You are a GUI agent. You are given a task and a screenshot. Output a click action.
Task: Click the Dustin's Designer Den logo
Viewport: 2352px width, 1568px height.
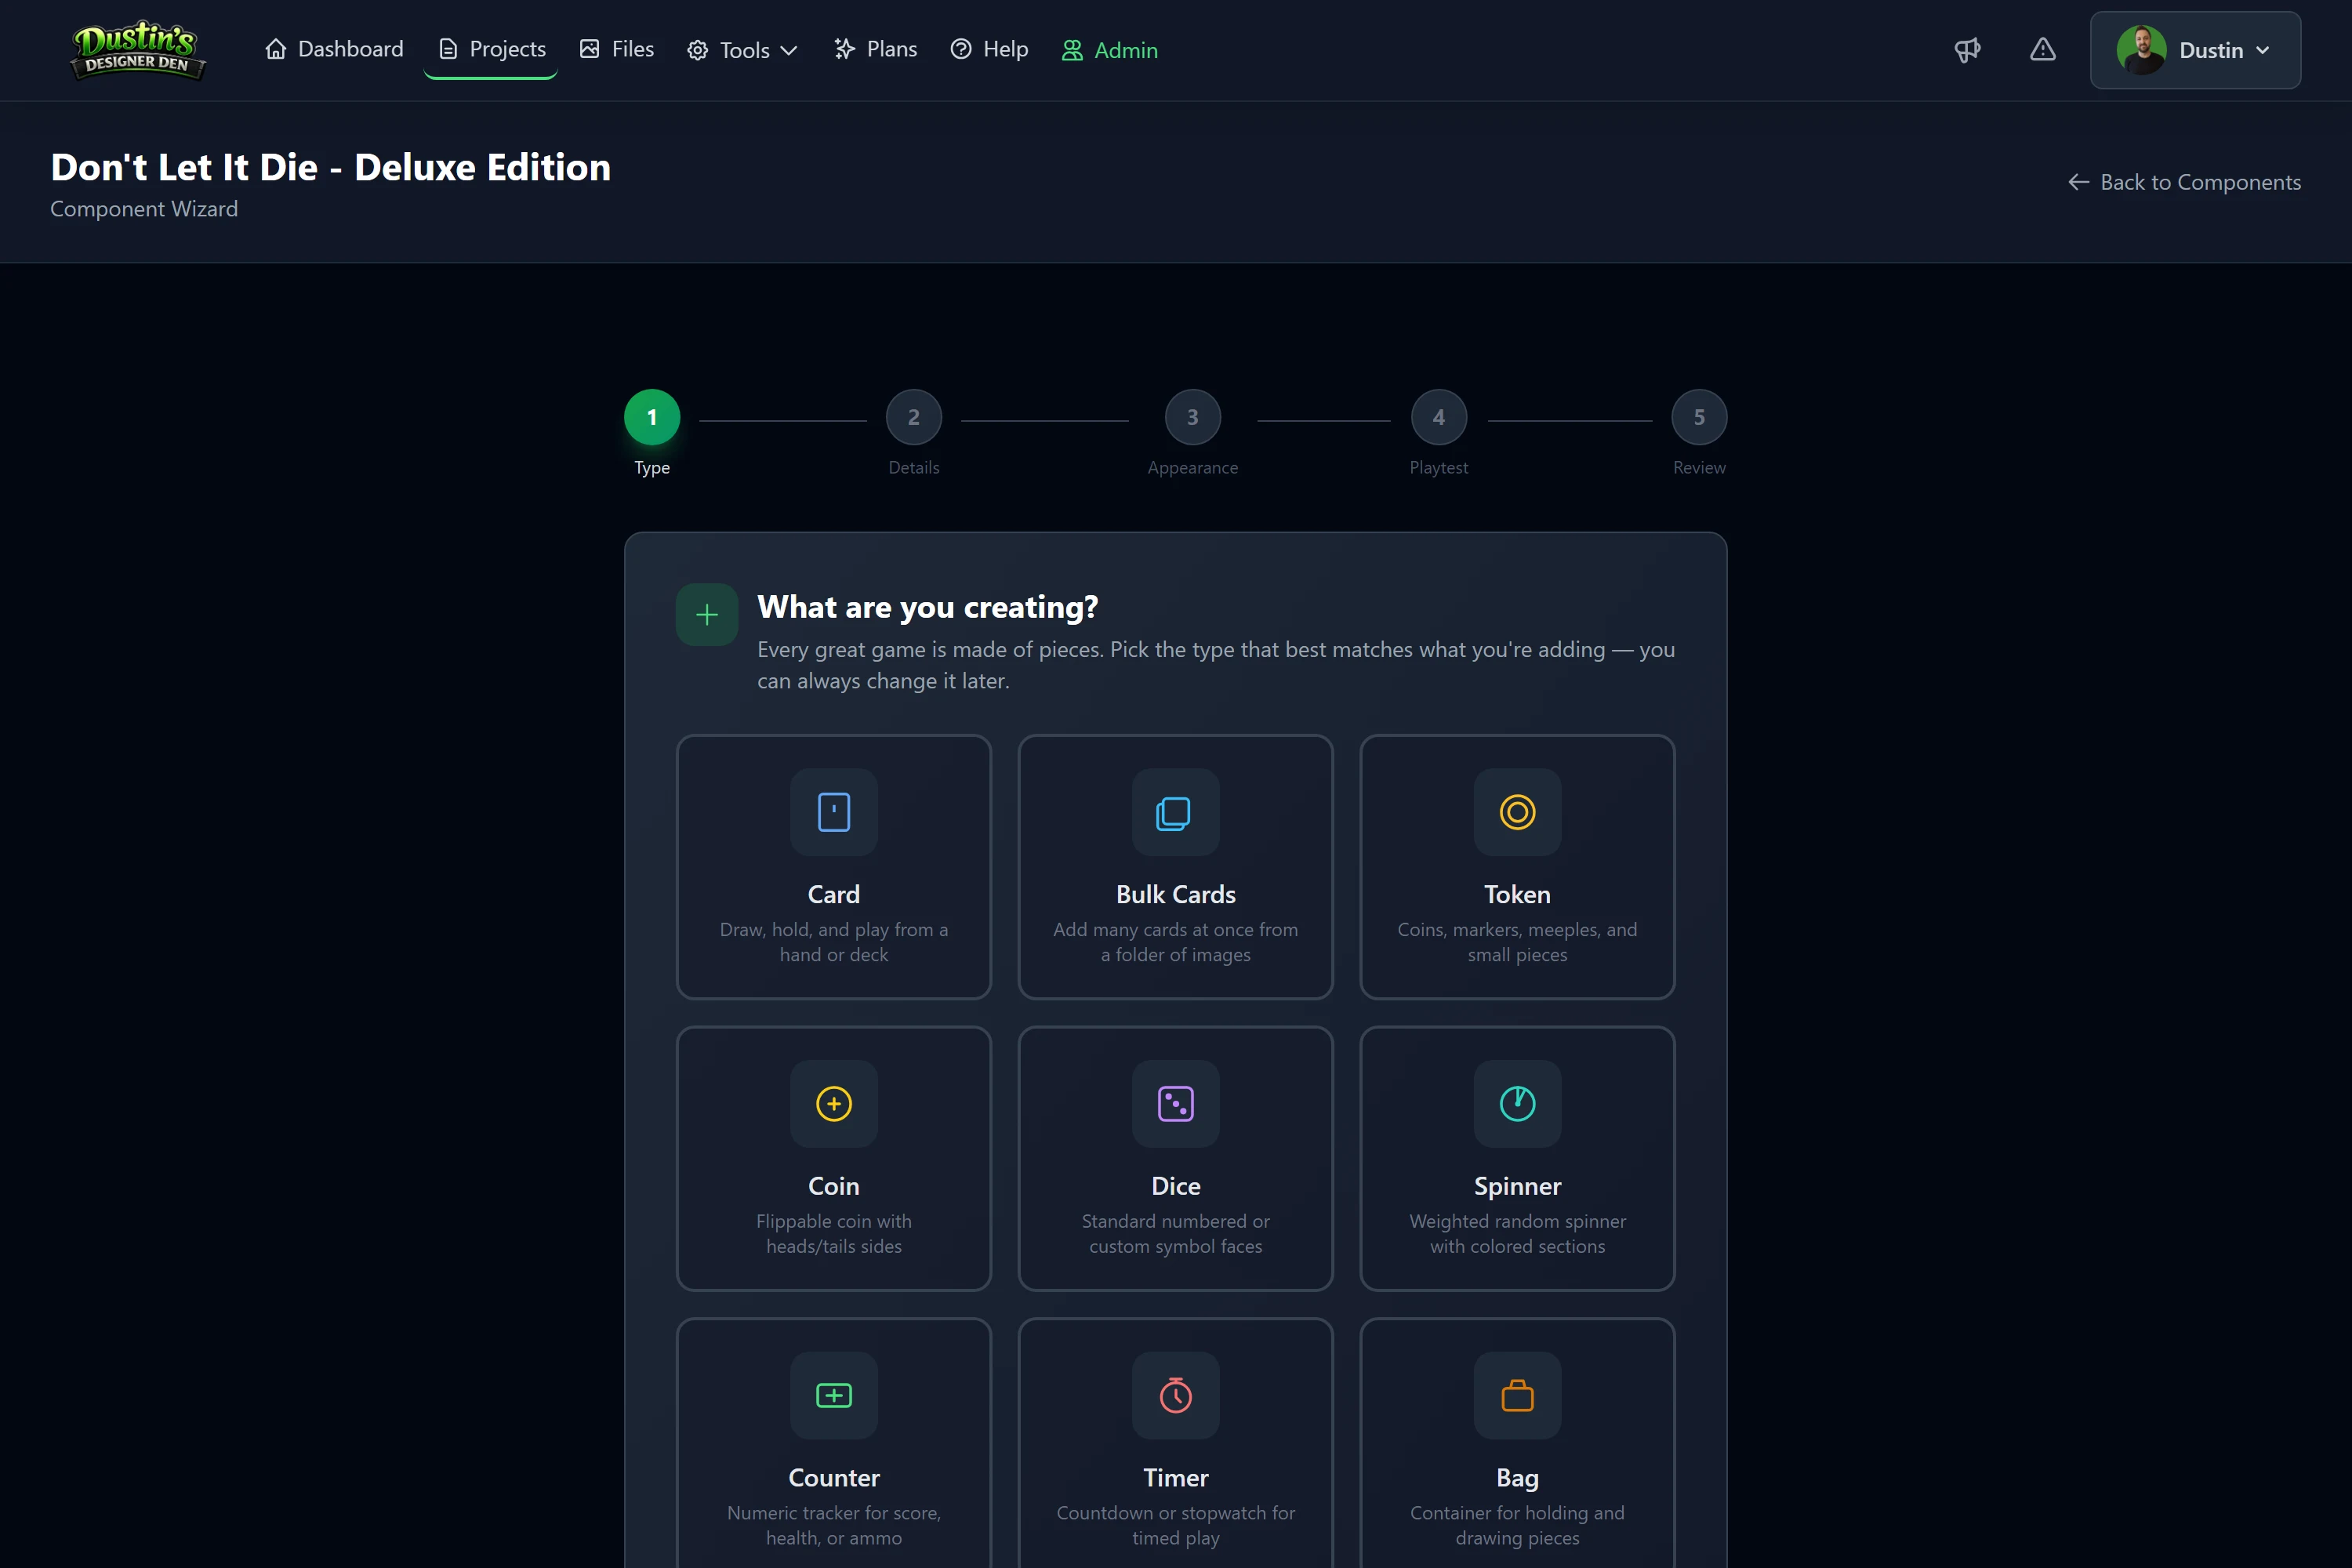138,50
